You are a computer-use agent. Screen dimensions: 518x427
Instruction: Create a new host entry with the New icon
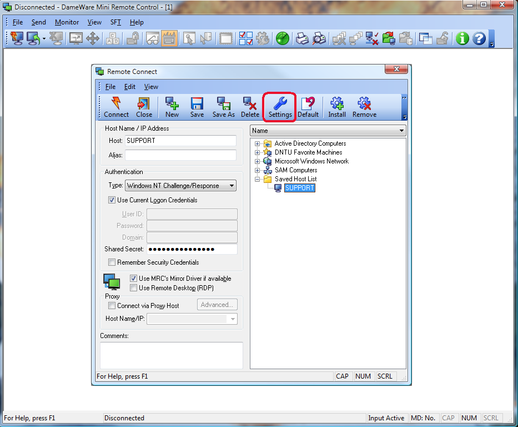(x=171, y=107)
